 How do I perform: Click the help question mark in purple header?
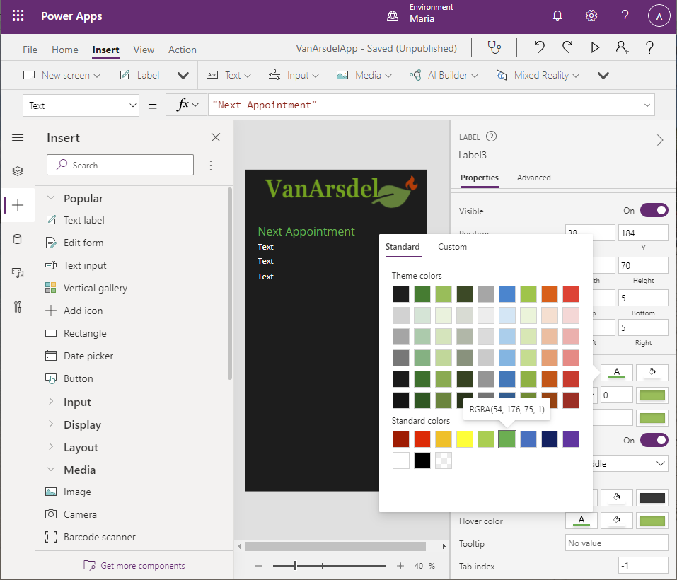pyautogui.click(x=625, y=16)
